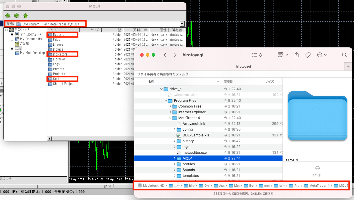Image resolution: width=354 pixels, height=200 pixels.
Task: Open the Experts folder
Action: (x=58, y=35)
